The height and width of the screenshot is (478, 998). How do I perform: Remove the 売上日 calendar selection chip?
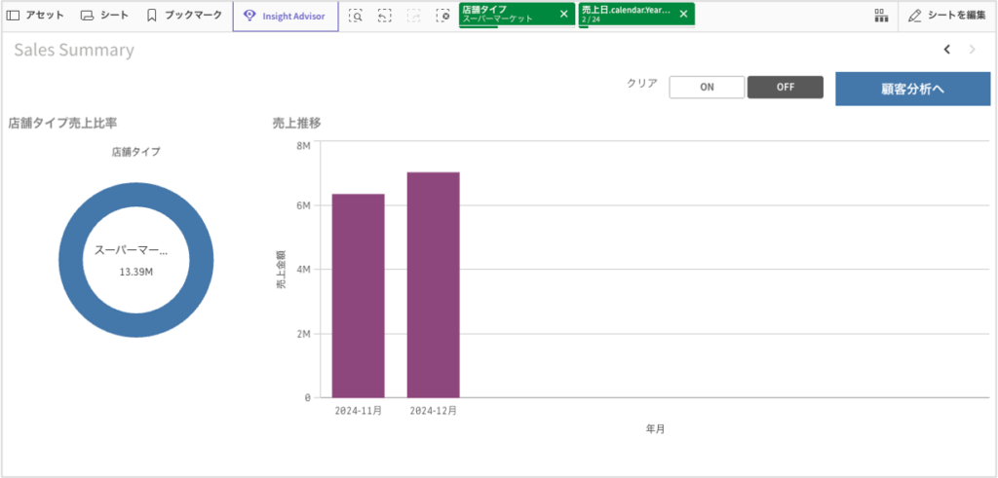tap(683, 14)
